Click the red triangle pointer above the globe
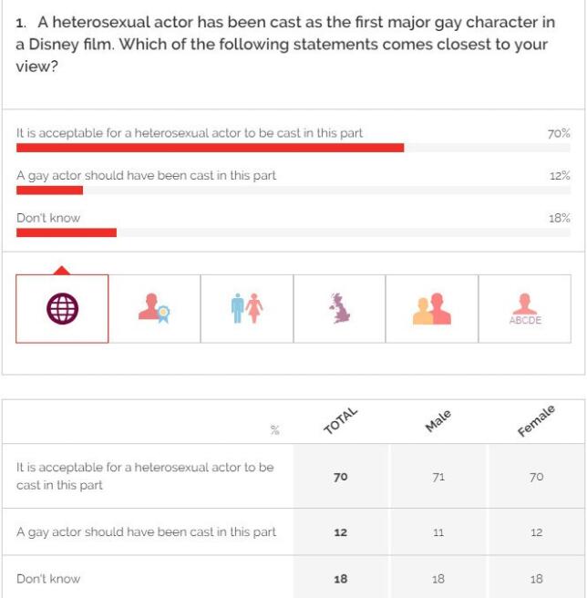Image resolution: width=587 pixels, height=598 pixels. (62, 270)
